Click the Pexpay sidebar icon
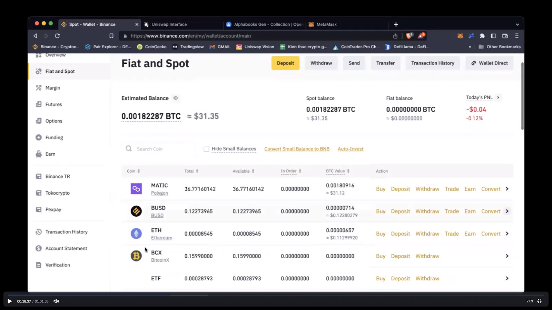 click(39, 209)
